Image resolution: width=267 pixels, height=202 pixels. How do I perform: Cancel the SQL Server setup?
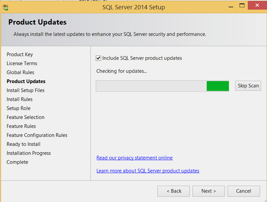point(244,191)
